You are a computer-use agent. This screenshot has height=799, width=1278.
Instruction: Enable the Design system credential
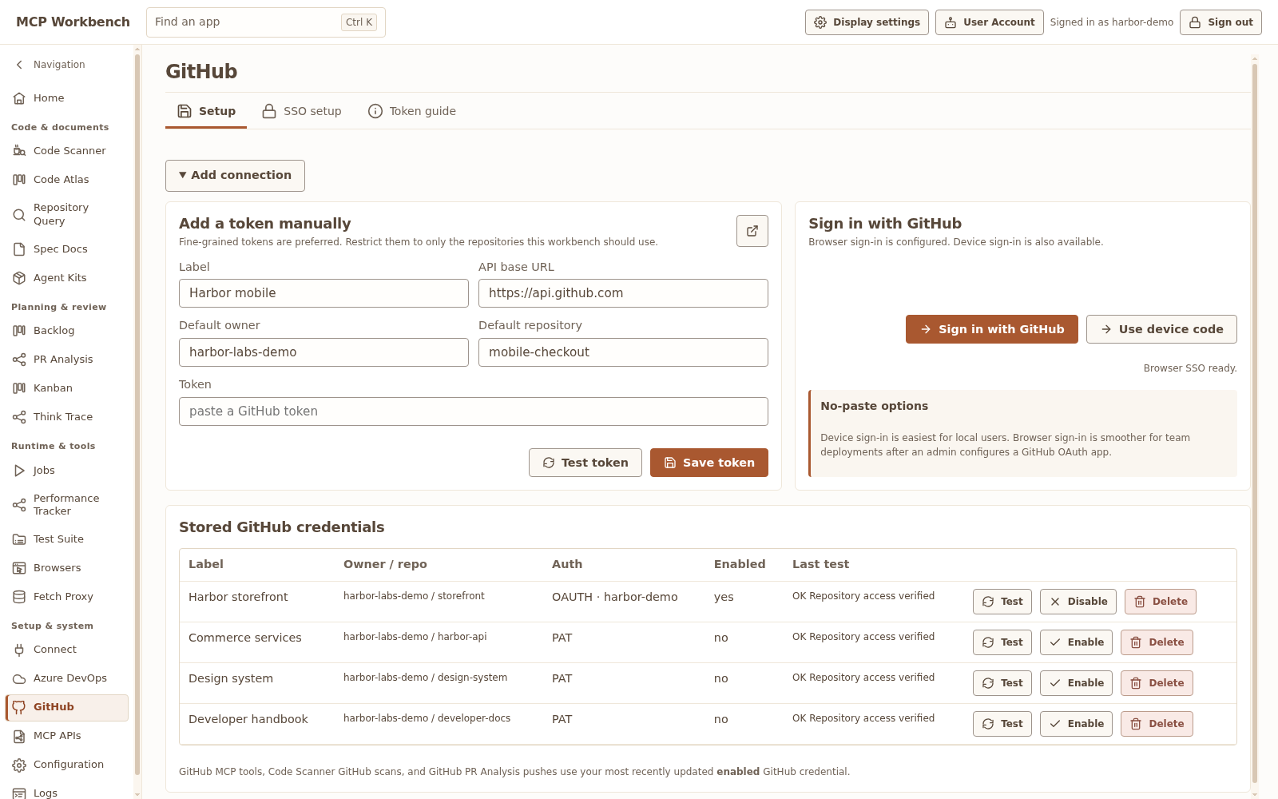[x=1077, y=683]
